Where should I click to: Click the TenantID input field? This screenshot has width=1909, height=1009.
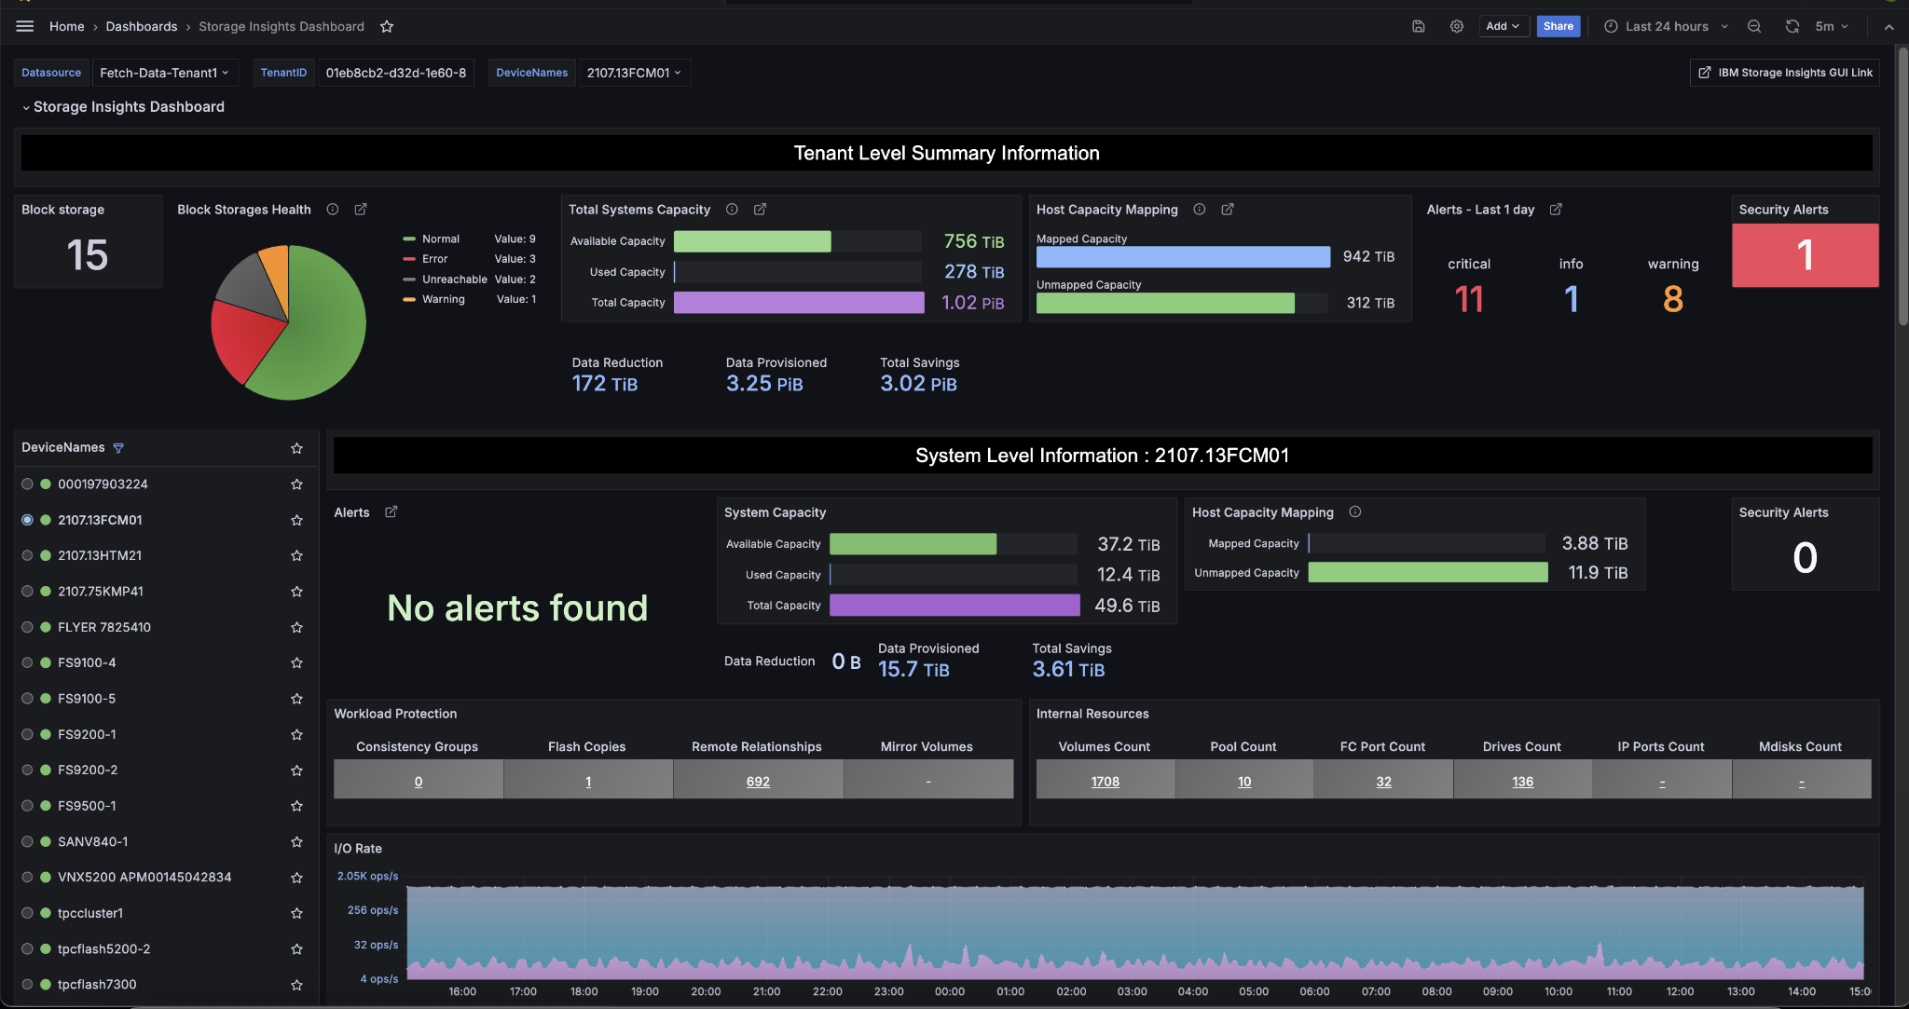point(395,73)
